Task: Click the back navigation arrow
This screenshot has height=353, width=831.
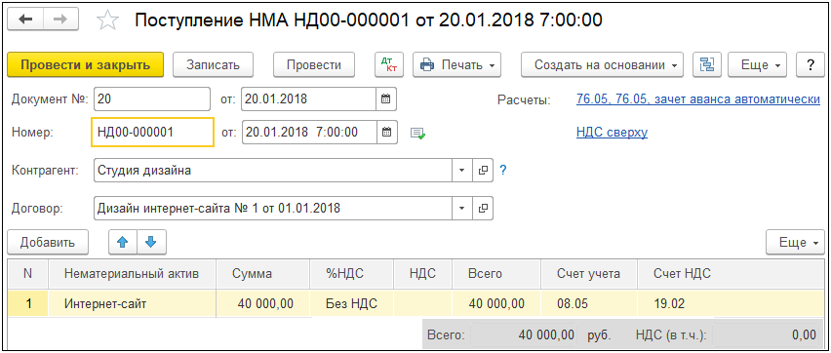Action: (x=25, y=20)
